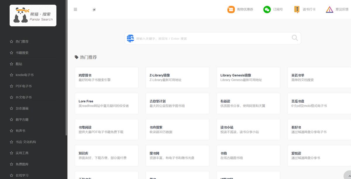
Task: Toggle dark mode with the sun icon
Action: click(x=94, y=10)
